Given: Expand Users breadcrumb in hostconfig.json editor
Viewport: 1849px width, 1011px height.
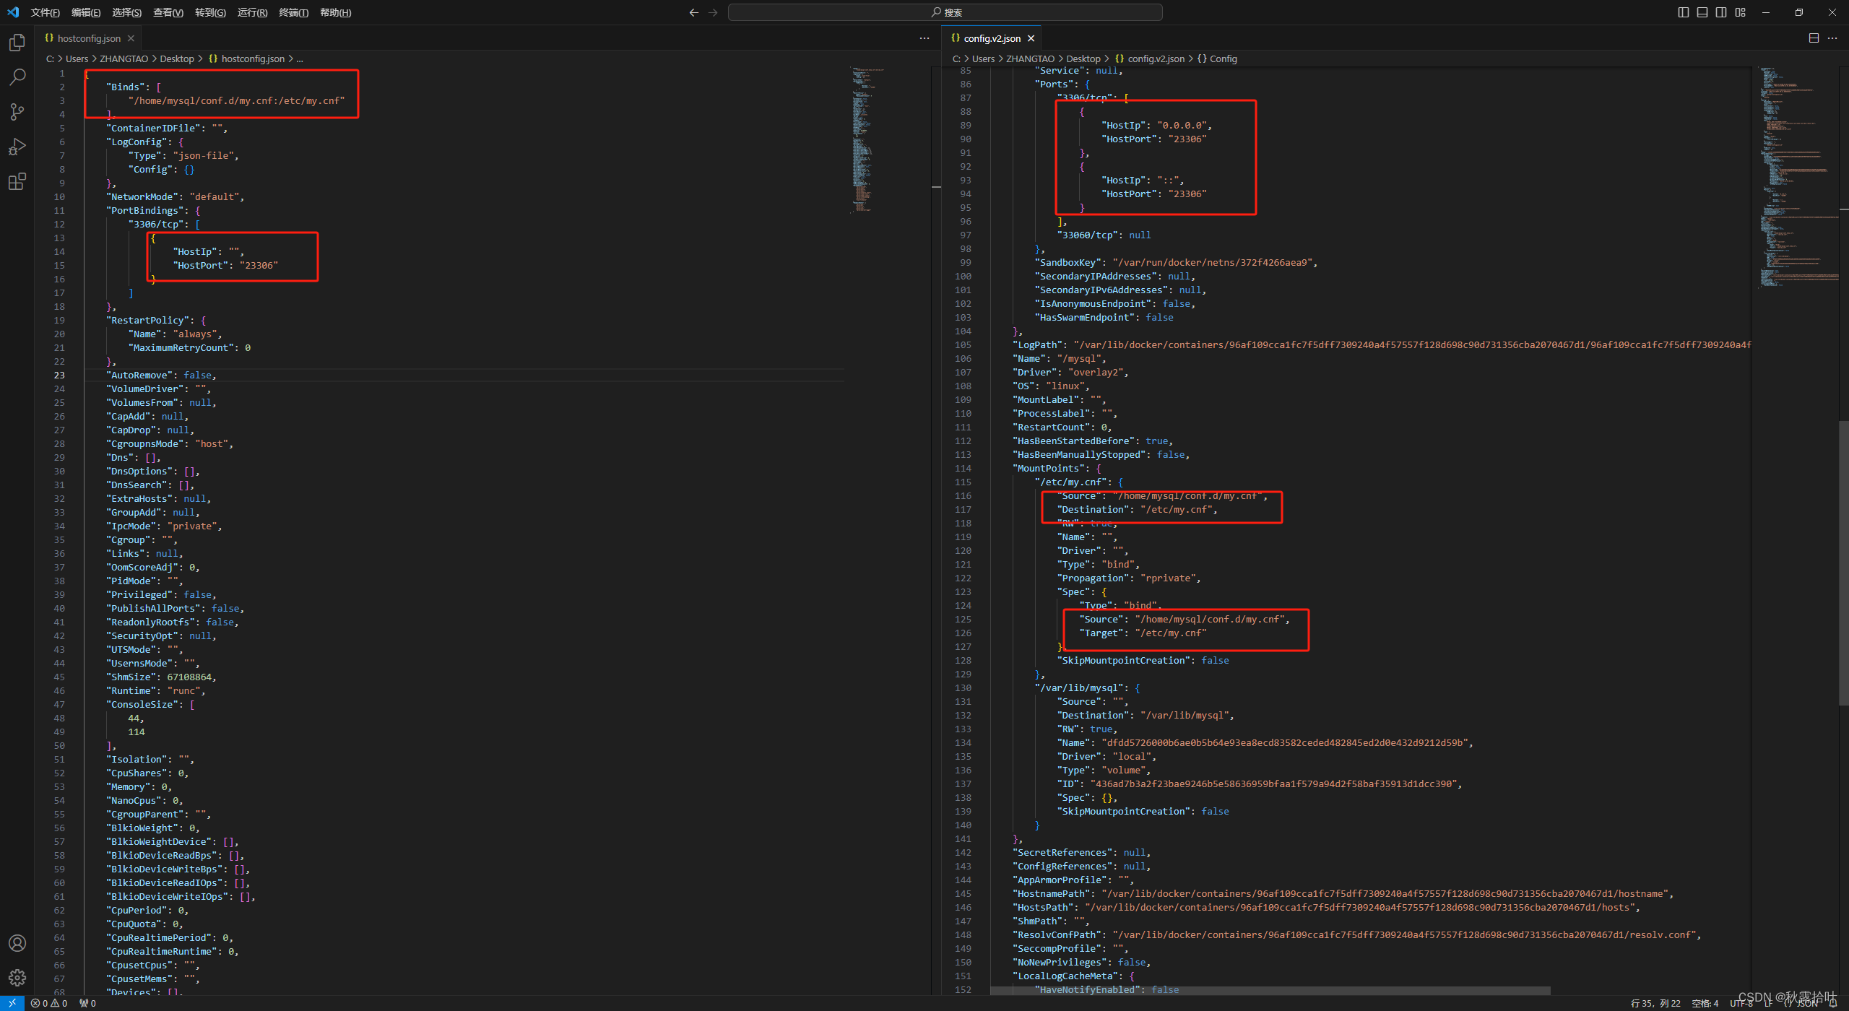Looking at the screenshot, I should click(x=77, y=58).
